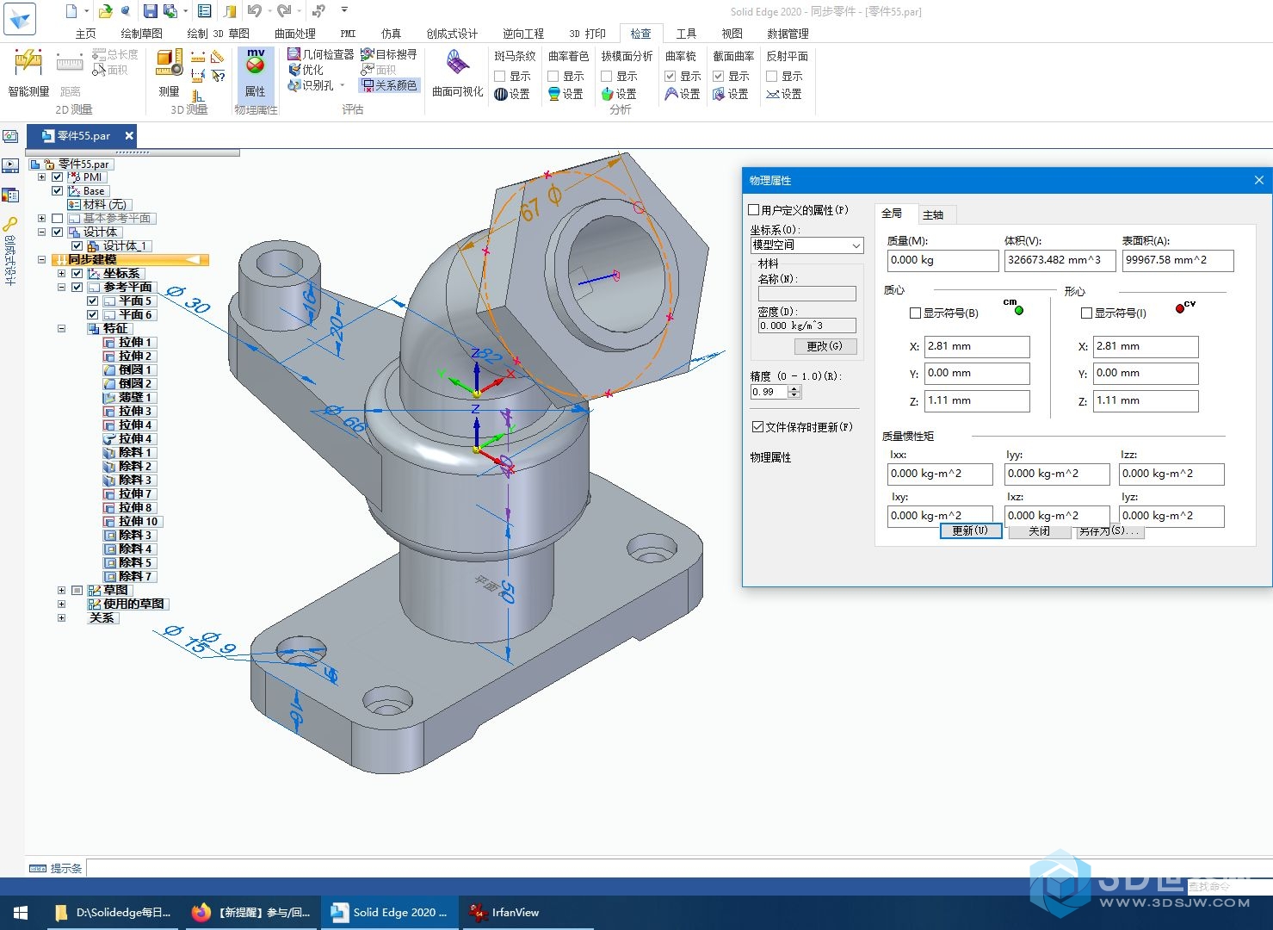Switch to the 绘制草图 ribbon tab
The height and width of the screenshot is (930, 1273).
(x=142, y=34)
